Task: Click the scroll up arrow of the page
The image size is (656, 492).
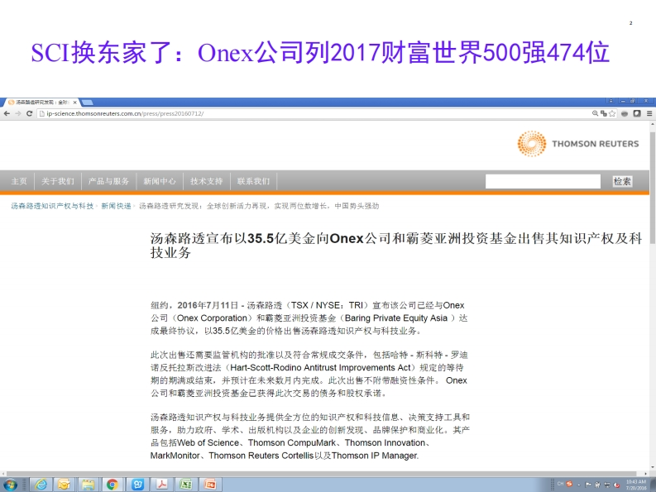Action: (652, 124)
